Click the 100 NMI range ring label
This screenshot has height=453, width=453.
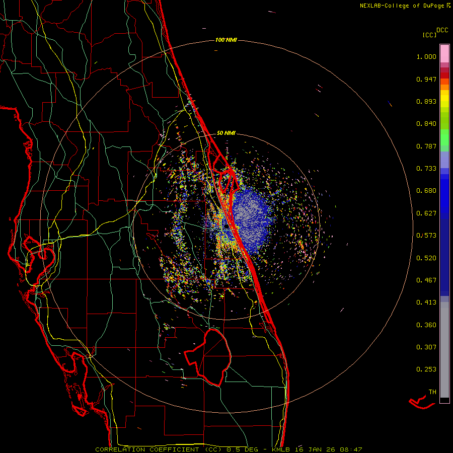pyautogui.click(x=226, y=40)
